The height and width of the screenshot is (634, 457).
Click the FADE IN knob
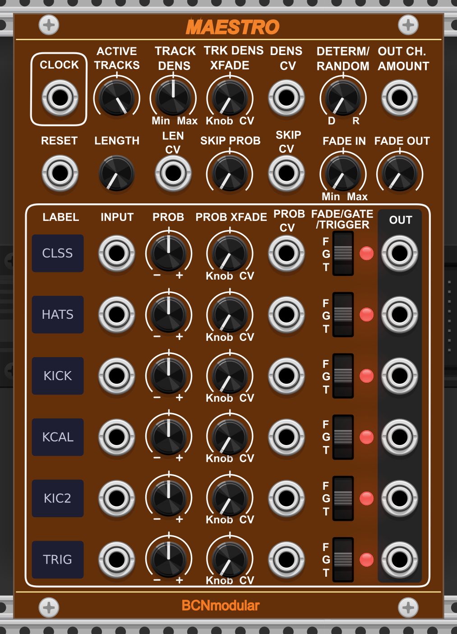click(x=343, y=173)
